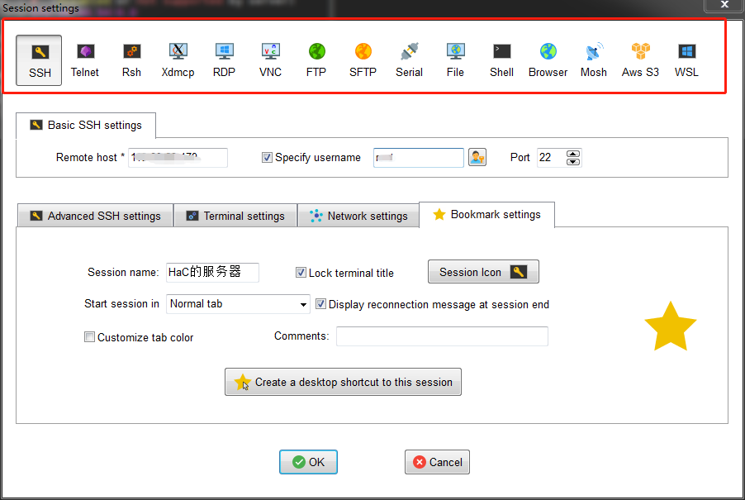Screen dimensions: 745x500
Task: Choose the RDP session icon
Action: click(224, 60)
